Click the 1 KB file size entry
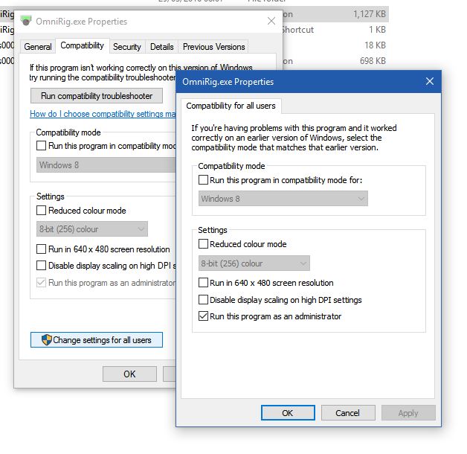Viewport: 467px width, 454px height. [x=377, y=30]
